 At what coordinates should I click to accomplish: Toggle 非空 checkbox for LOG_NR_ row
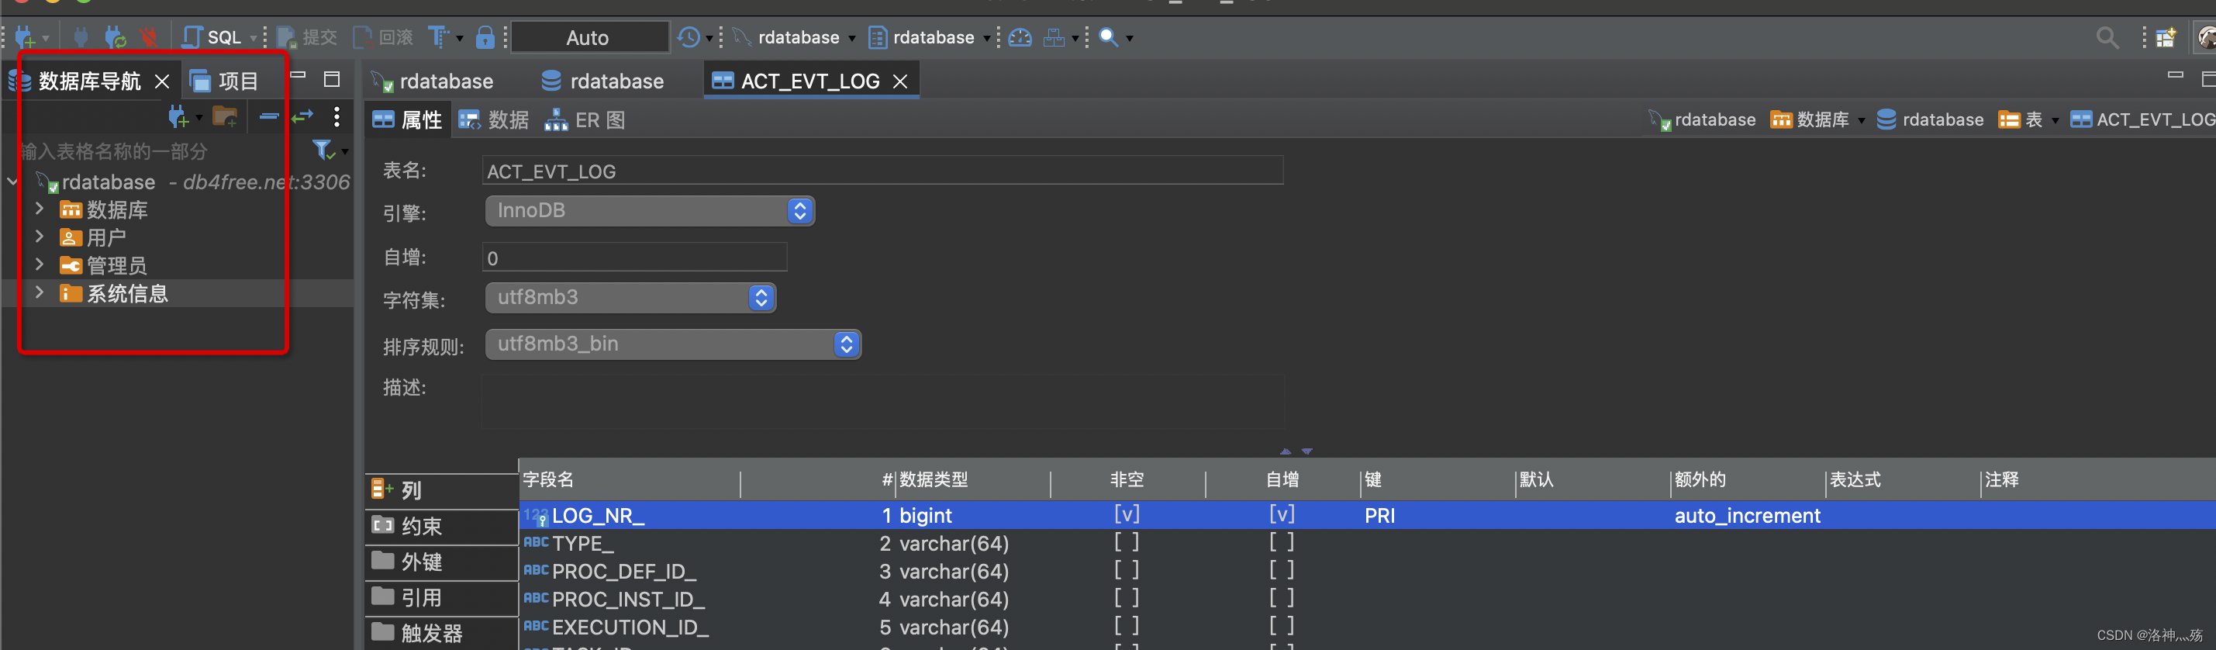point(1127,515)
